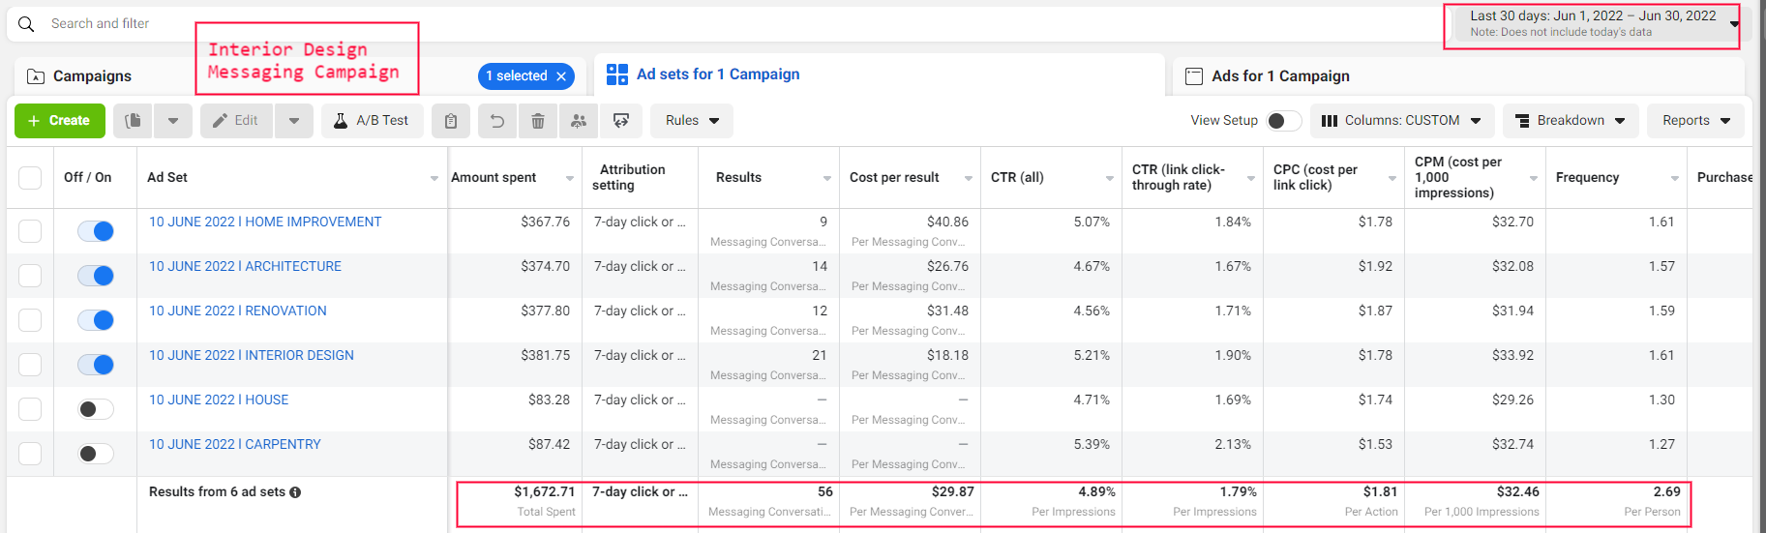The width and height of the screenshot is (1766, 533).
Task: Click the green Create button
Action: (x=59, y=121)
